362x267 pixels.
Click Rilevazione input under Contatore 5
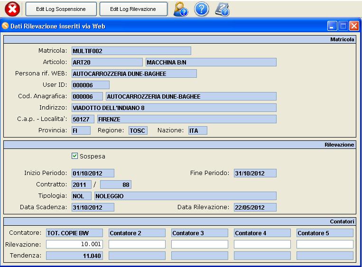(325, 244)
